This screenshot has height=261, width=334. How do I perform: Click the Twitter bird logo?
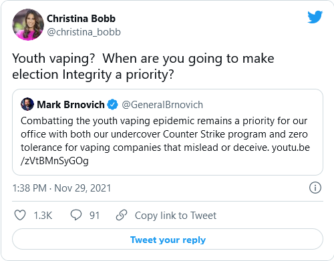pyautogui.click(x=315, y=17)
